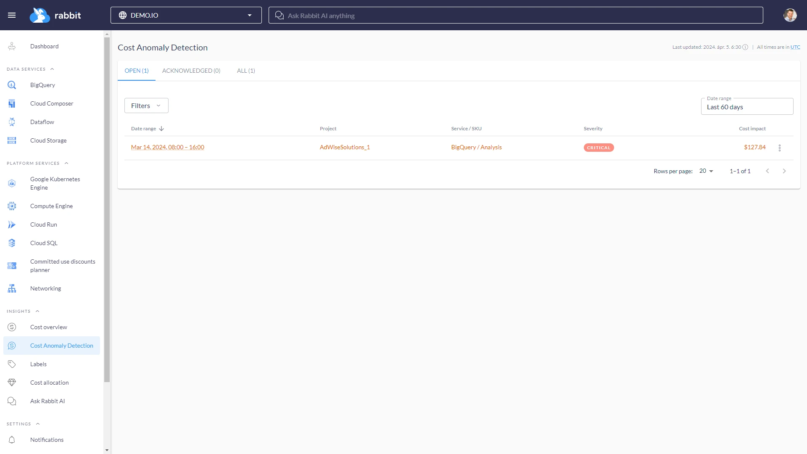The image size is (807, 454).
Task: Open the ALL anomalies tab
Action: tap(245, 71)
